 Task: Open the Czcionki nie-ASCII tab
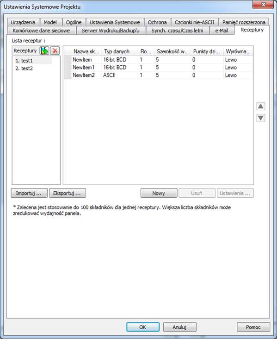195,22
